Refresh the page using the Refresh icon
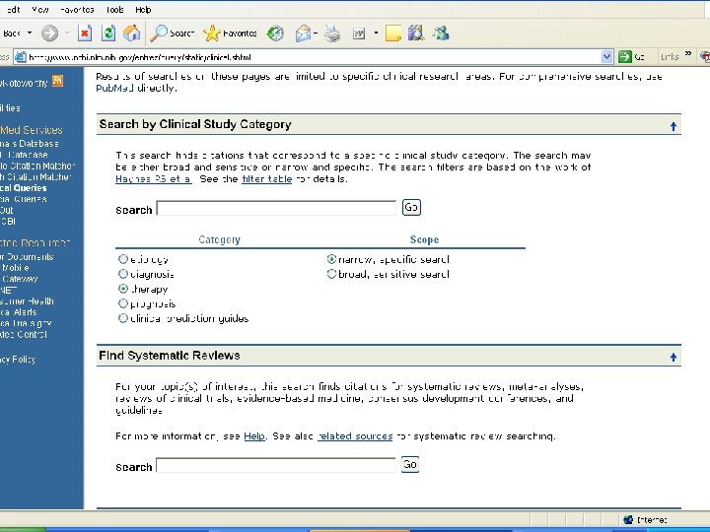The width and height of the screenshot is (710, 532). coord(108,33)
